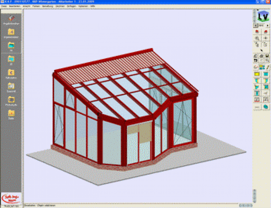Open the bottom sidebar folder with red mark
271x208 pixels.
click(11, 113)
